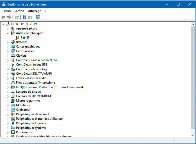Expand the Périphériques système chevron
196x144 pixels.
(8, 128)
